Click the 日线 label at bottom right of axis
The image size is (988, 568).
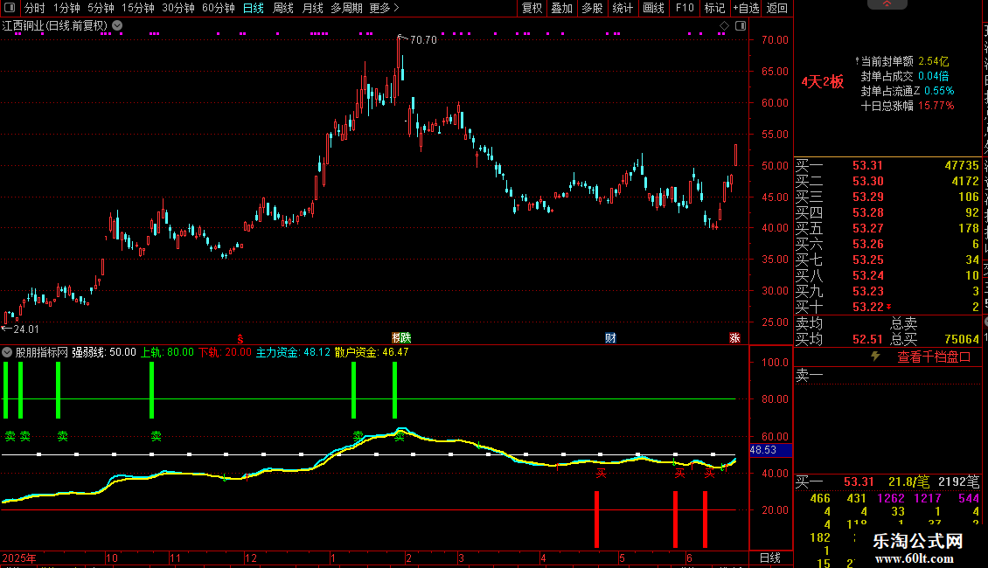point(770,558)
